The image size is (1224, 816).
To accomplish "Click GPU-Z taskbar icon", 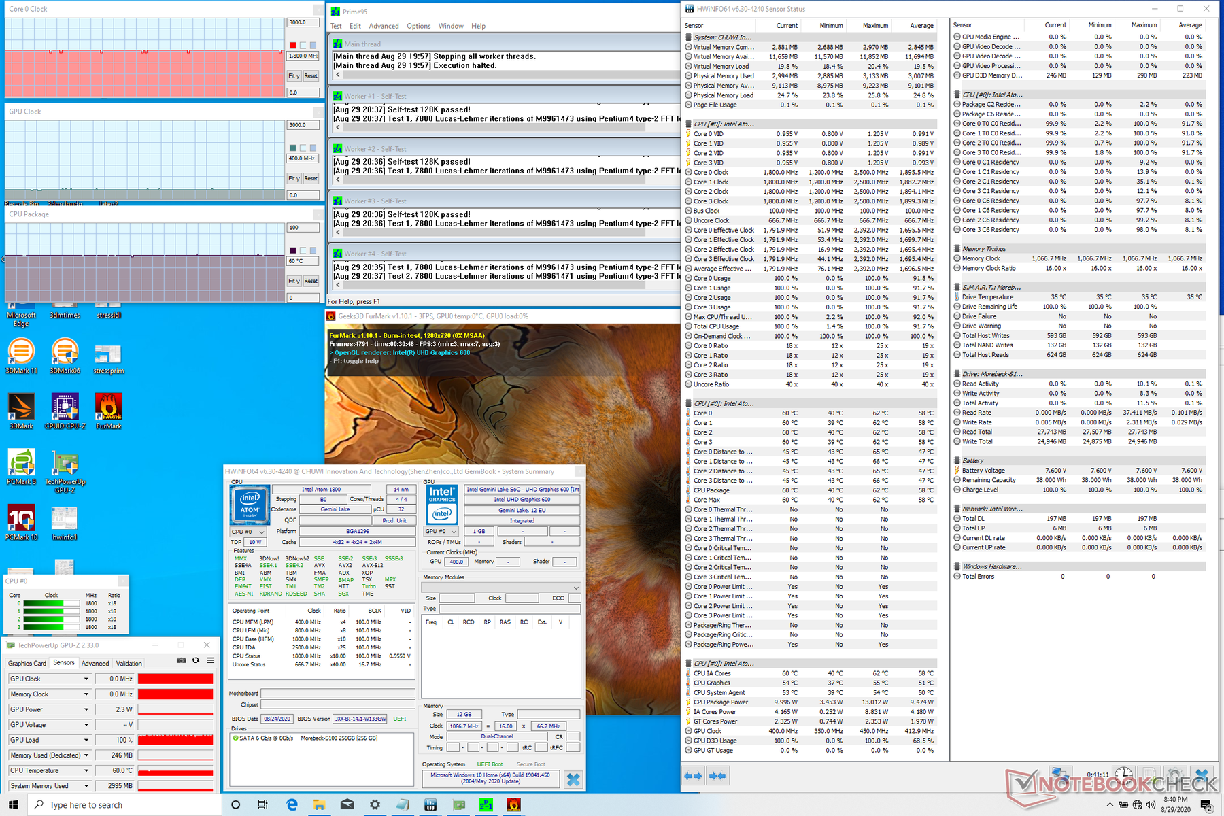I will pos(459,804).
